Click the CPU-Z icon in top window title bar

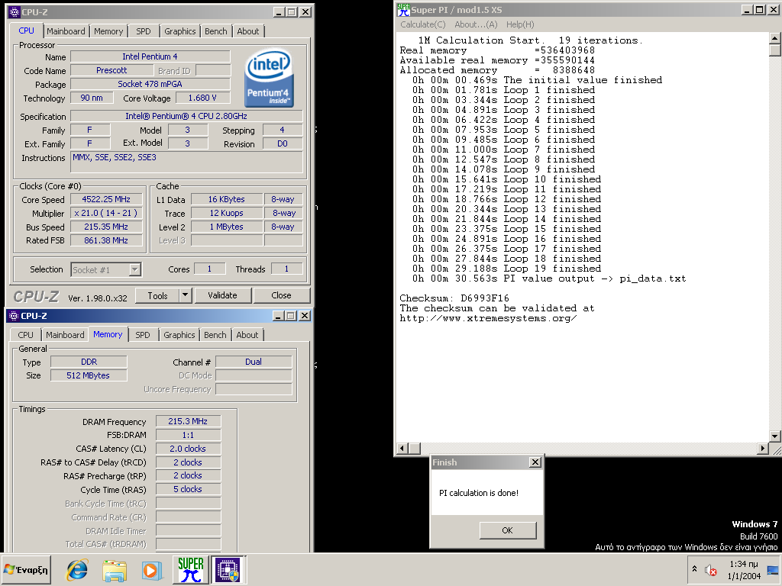point(14,12)
